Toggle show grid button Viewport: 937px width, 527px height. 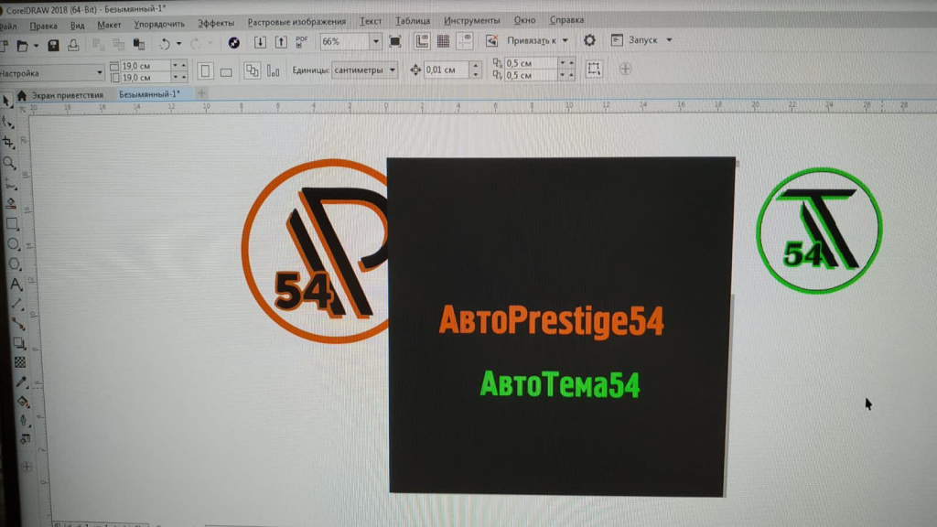tap(443, 40)
